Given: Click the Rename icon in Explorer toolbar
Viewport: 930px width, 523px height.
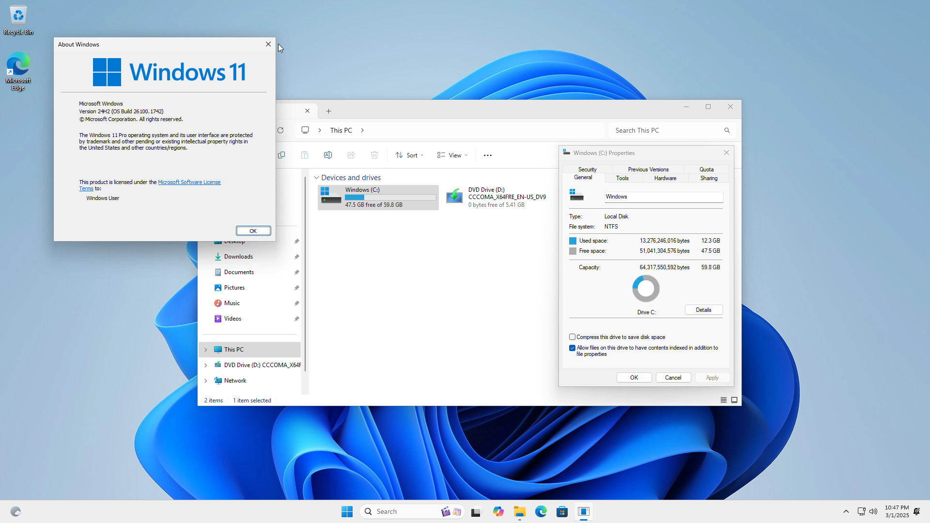Looking at the screenshot, I should point(328,155).
